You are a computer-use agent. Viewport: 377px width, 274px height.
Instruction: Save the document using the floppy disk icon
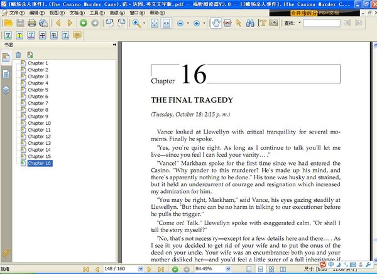coord(20,23)
